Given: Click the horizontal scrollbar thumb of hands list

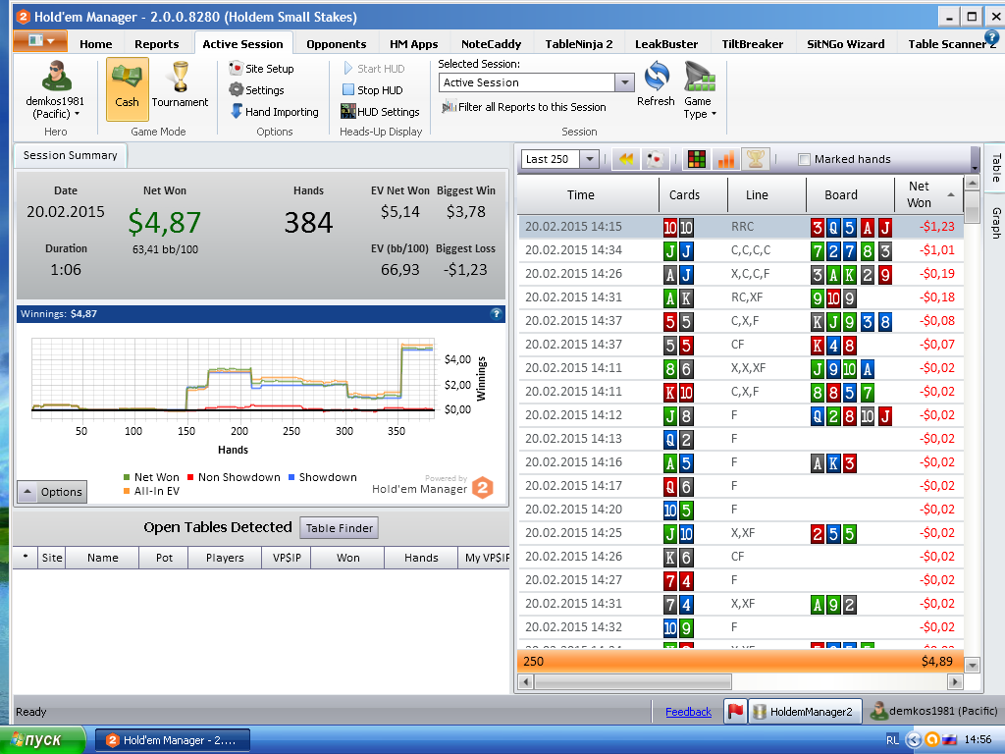Looking at the screenshot, I should 633,681.
